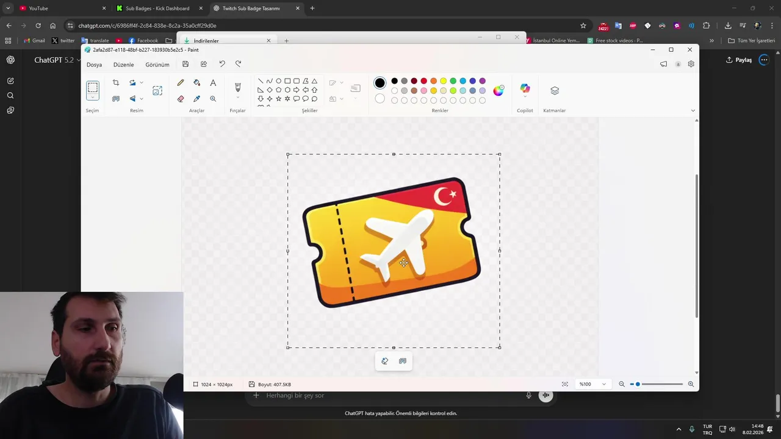Redo the last action in Paint

(239, 64)
